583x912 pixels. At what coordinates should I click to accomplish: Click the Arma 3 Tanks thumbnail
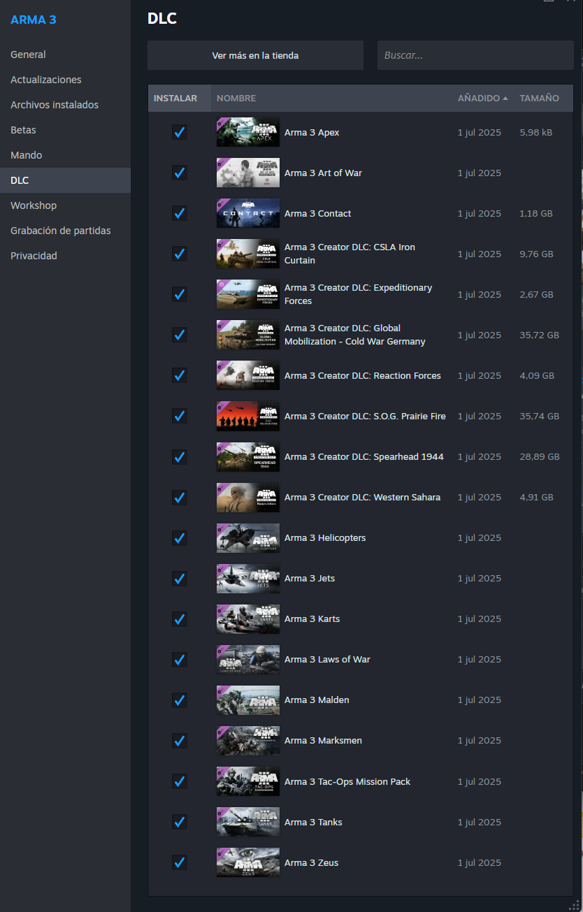pyautogui.click(x=247, y=822)
